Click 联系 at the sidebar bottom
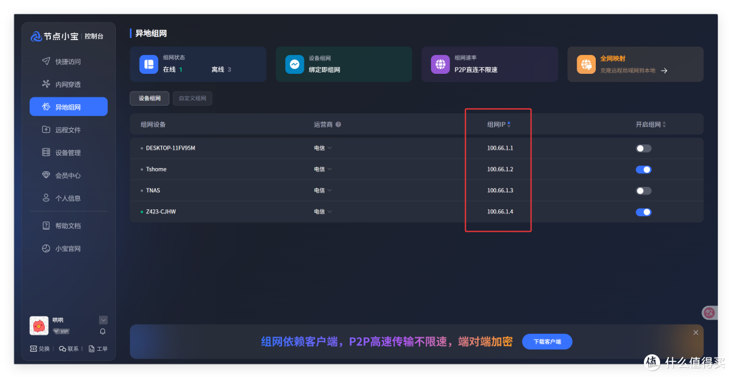The width and height of the screenshot is (732, 378). 68,349
